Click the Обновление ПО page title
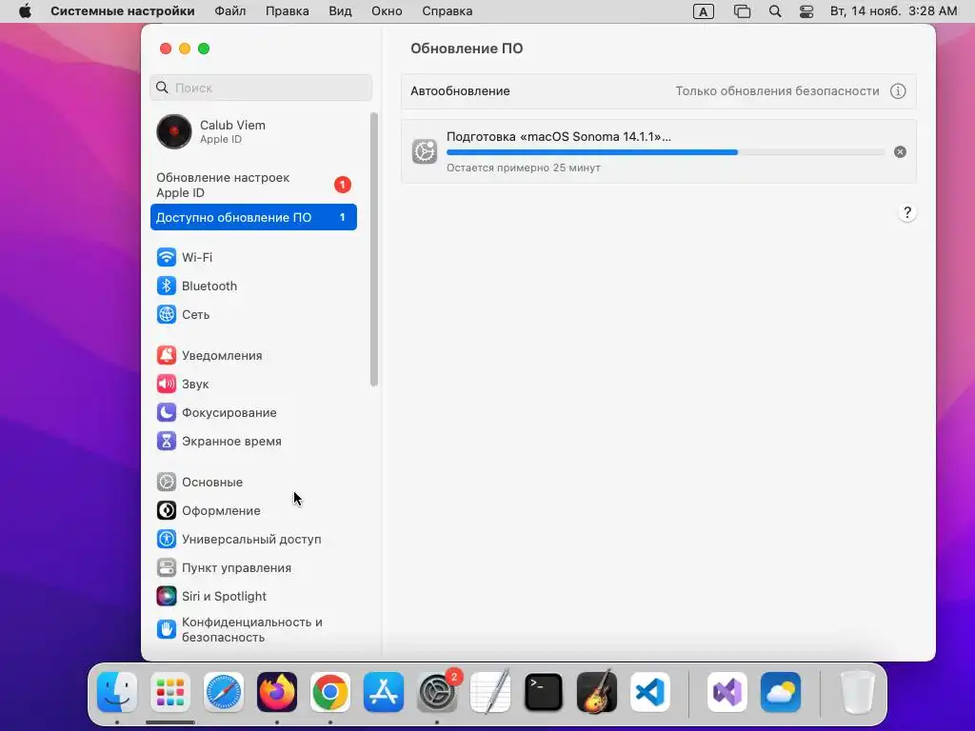Image resolution: width=975 pixels, height=731 pixels. click(467, 49)
